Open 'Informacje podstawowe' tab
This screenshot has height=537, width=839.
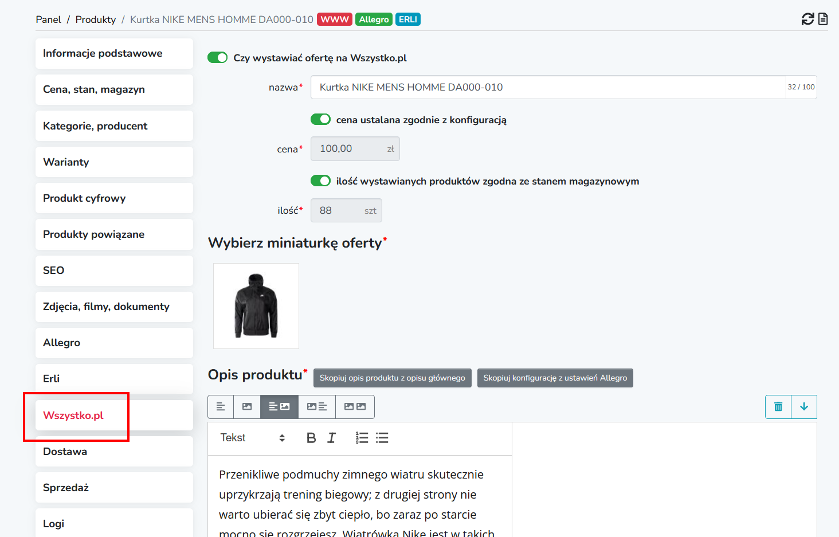click(114, 53)
